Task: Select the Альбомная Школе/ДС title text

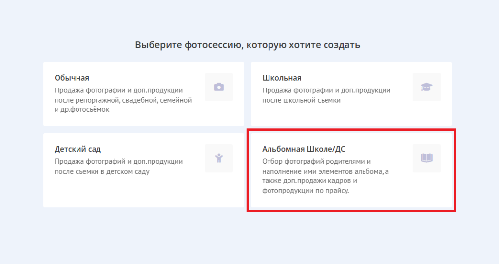Action: point(304,149)
